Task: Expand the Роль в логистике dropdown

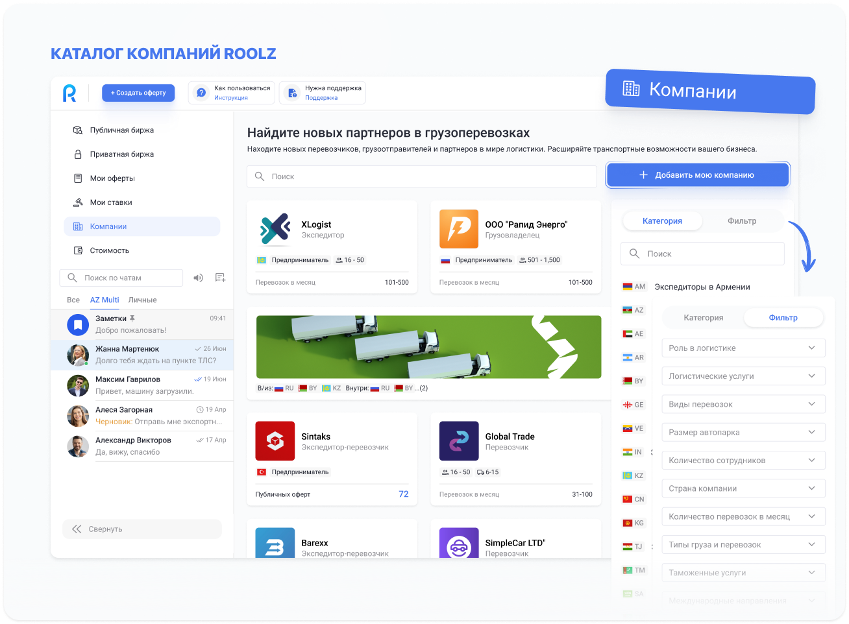Action: point(743,348)
